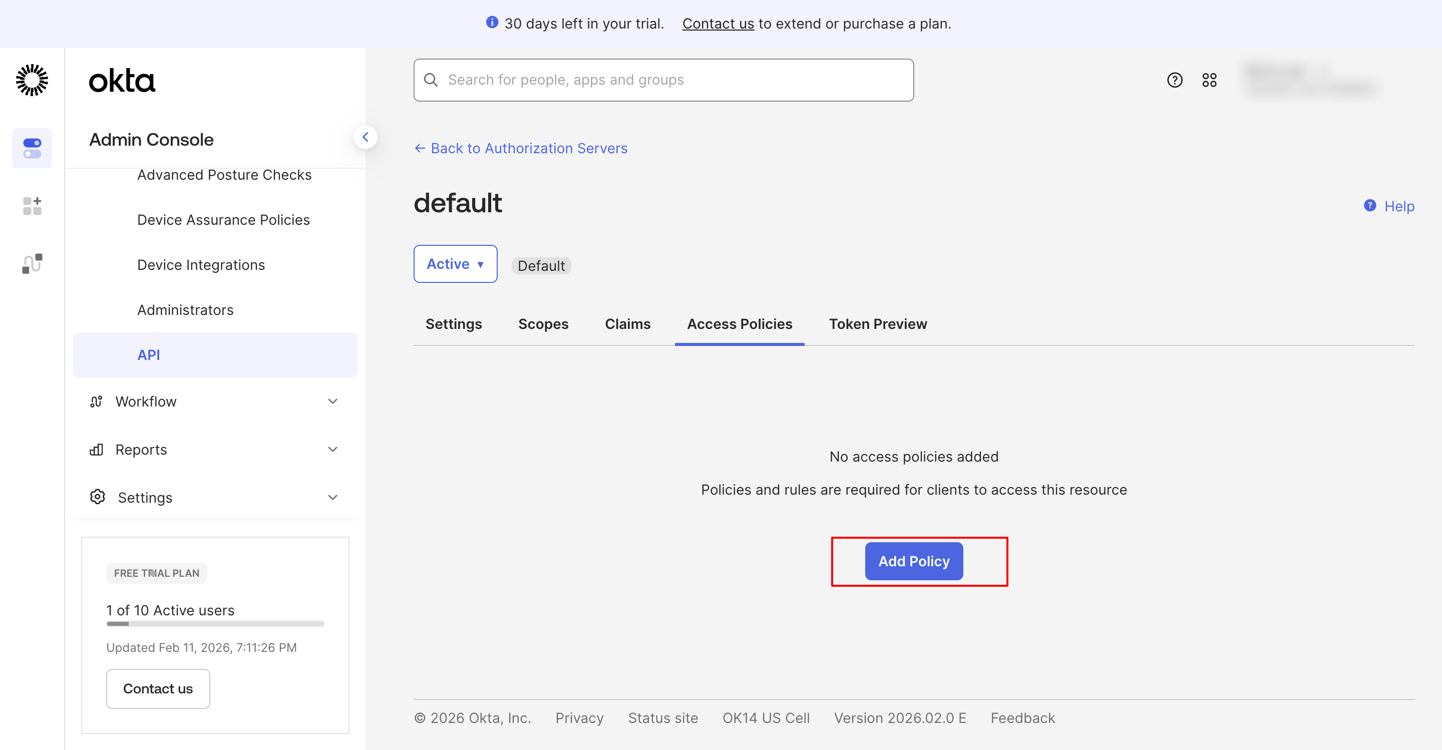Open the apps-plus icon in left rail
1442x750 pixels.
(32, 206)
